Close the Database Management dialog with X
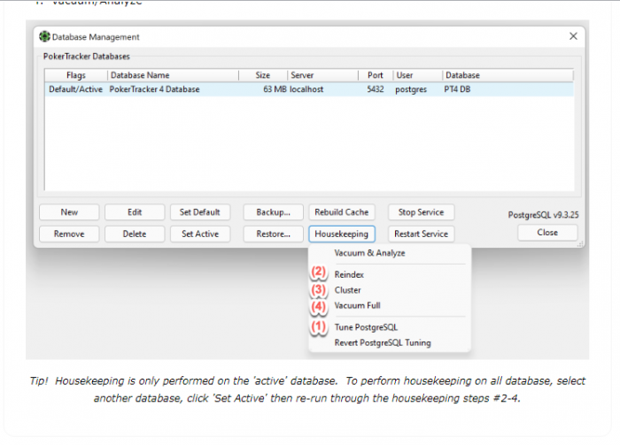The height and width of the screenshot is (445, 620). pyautogui.click(x=573, y=36)
